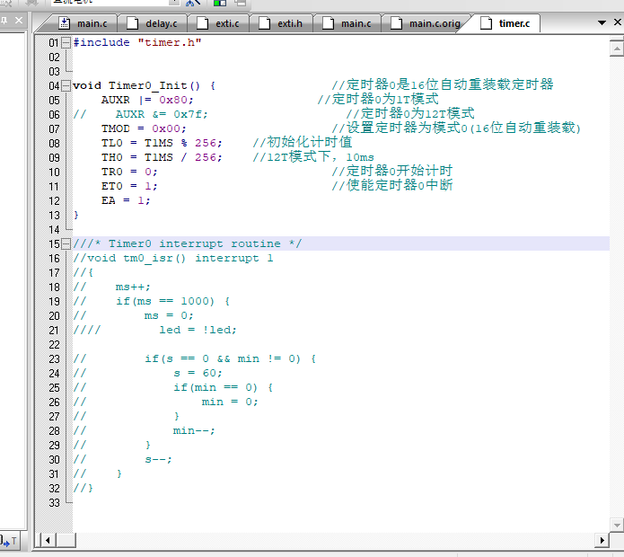Click the modified-file icon on first main.c tab
The image size is (624, 557).
pyautogui.click(x=64, y=23)
